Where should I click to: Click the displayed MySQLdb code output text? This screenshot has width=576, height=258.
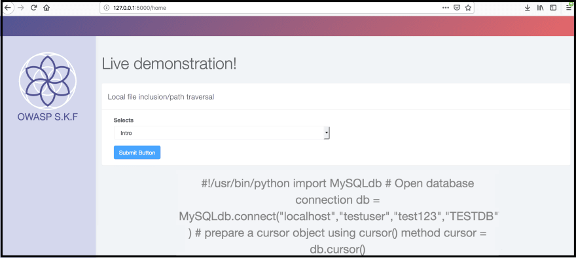click(x=338, y=217)
